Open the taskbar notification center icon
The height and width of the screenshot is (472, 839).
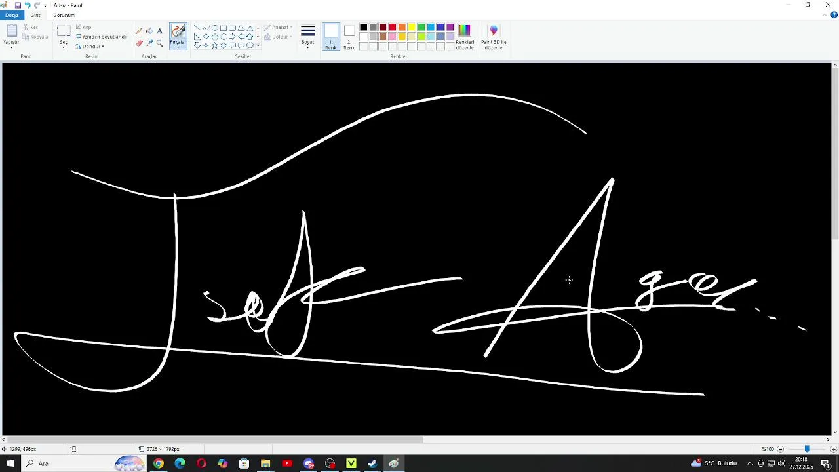(x=825, y=463)
